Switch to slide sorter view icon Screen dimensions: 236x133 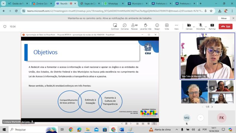143,124
